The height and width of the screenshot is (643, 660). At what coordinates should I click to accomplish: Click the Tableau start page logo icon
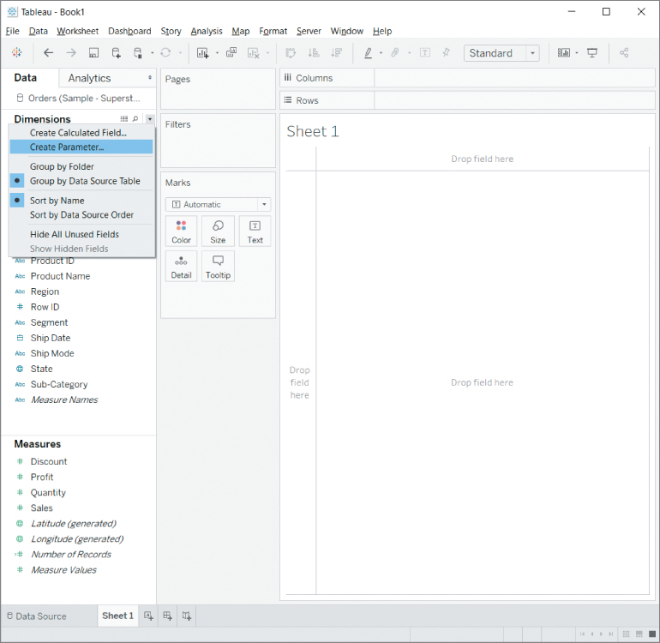pyautogui.click(x=17, y=52)
